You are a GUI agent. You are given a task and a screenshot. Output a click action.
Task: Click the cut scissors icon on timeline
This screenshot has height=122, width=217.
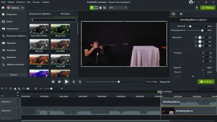11,89
